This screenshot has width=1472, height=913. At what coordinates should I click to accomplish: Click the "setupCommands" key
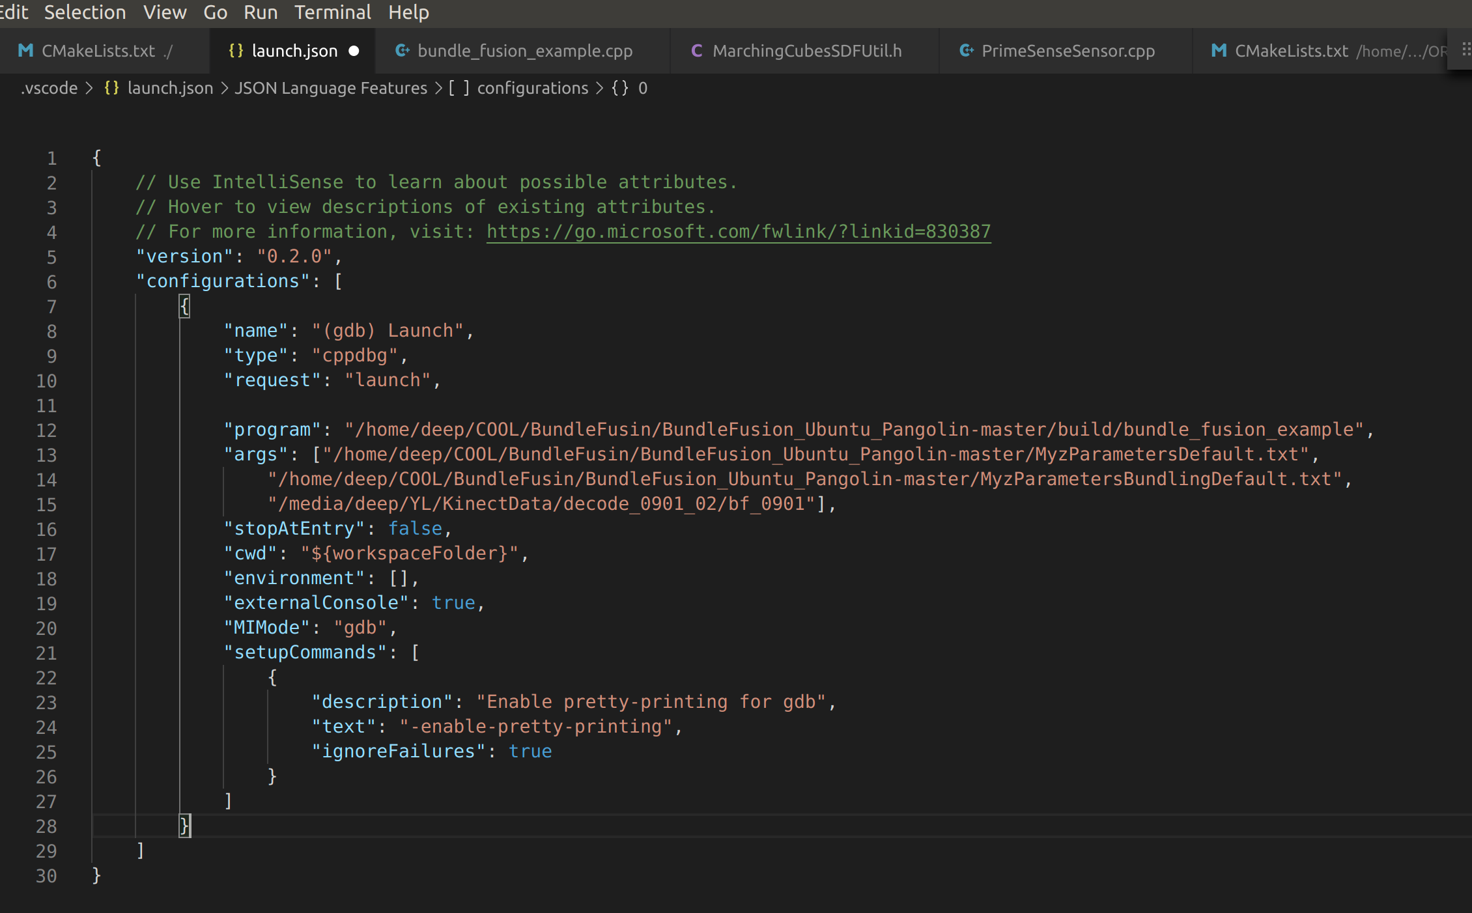click(305, 653)
